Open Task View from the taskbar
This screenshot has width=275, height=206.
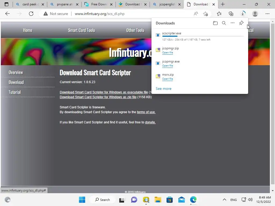click(122, 200)
